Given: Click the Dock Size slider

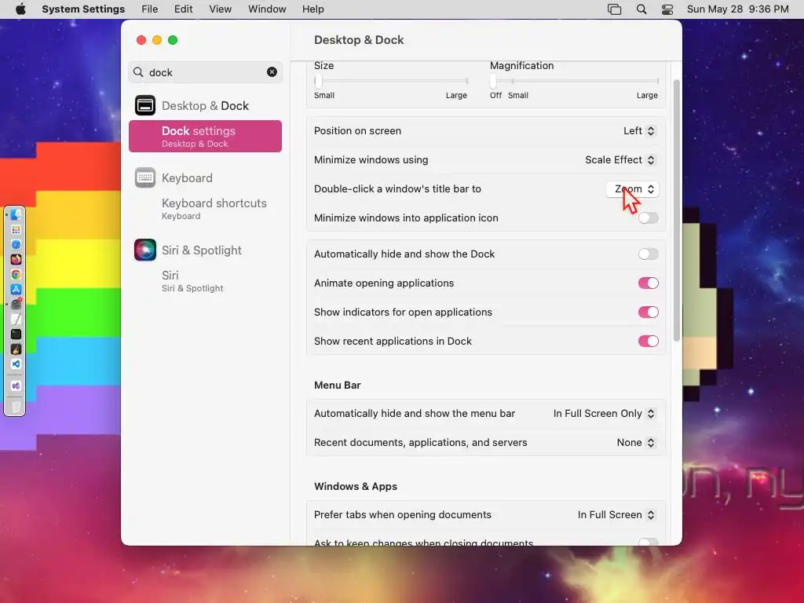Looking at the screenshot, I should pos(391,81).
